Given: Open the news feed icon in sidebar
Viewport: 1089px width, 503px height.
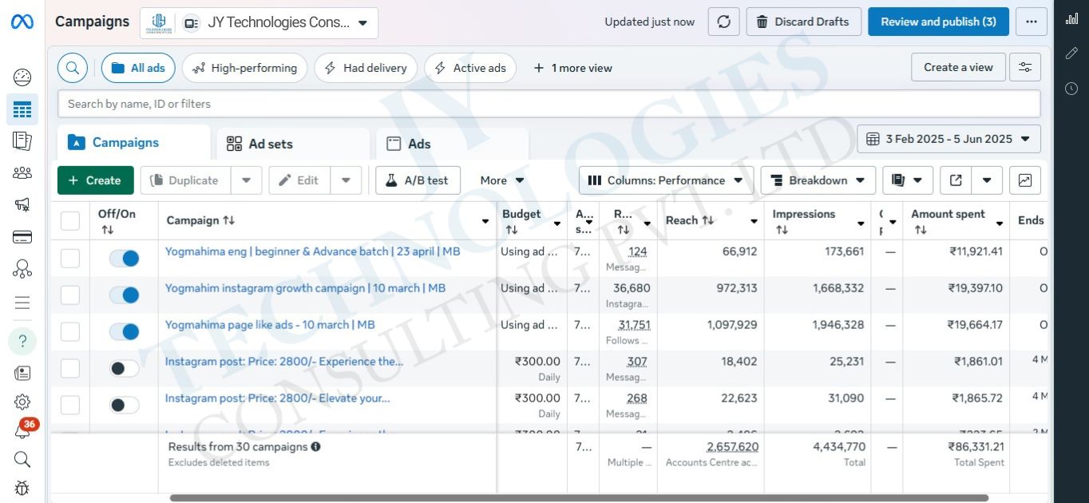Looking at the screenshot, I should [22, 373].
